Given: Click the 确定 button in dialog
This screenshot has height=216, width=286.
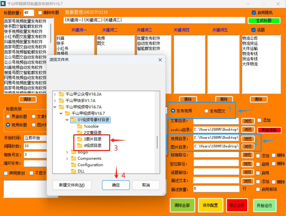Looking at the screenshot, I should coord(116,185).
